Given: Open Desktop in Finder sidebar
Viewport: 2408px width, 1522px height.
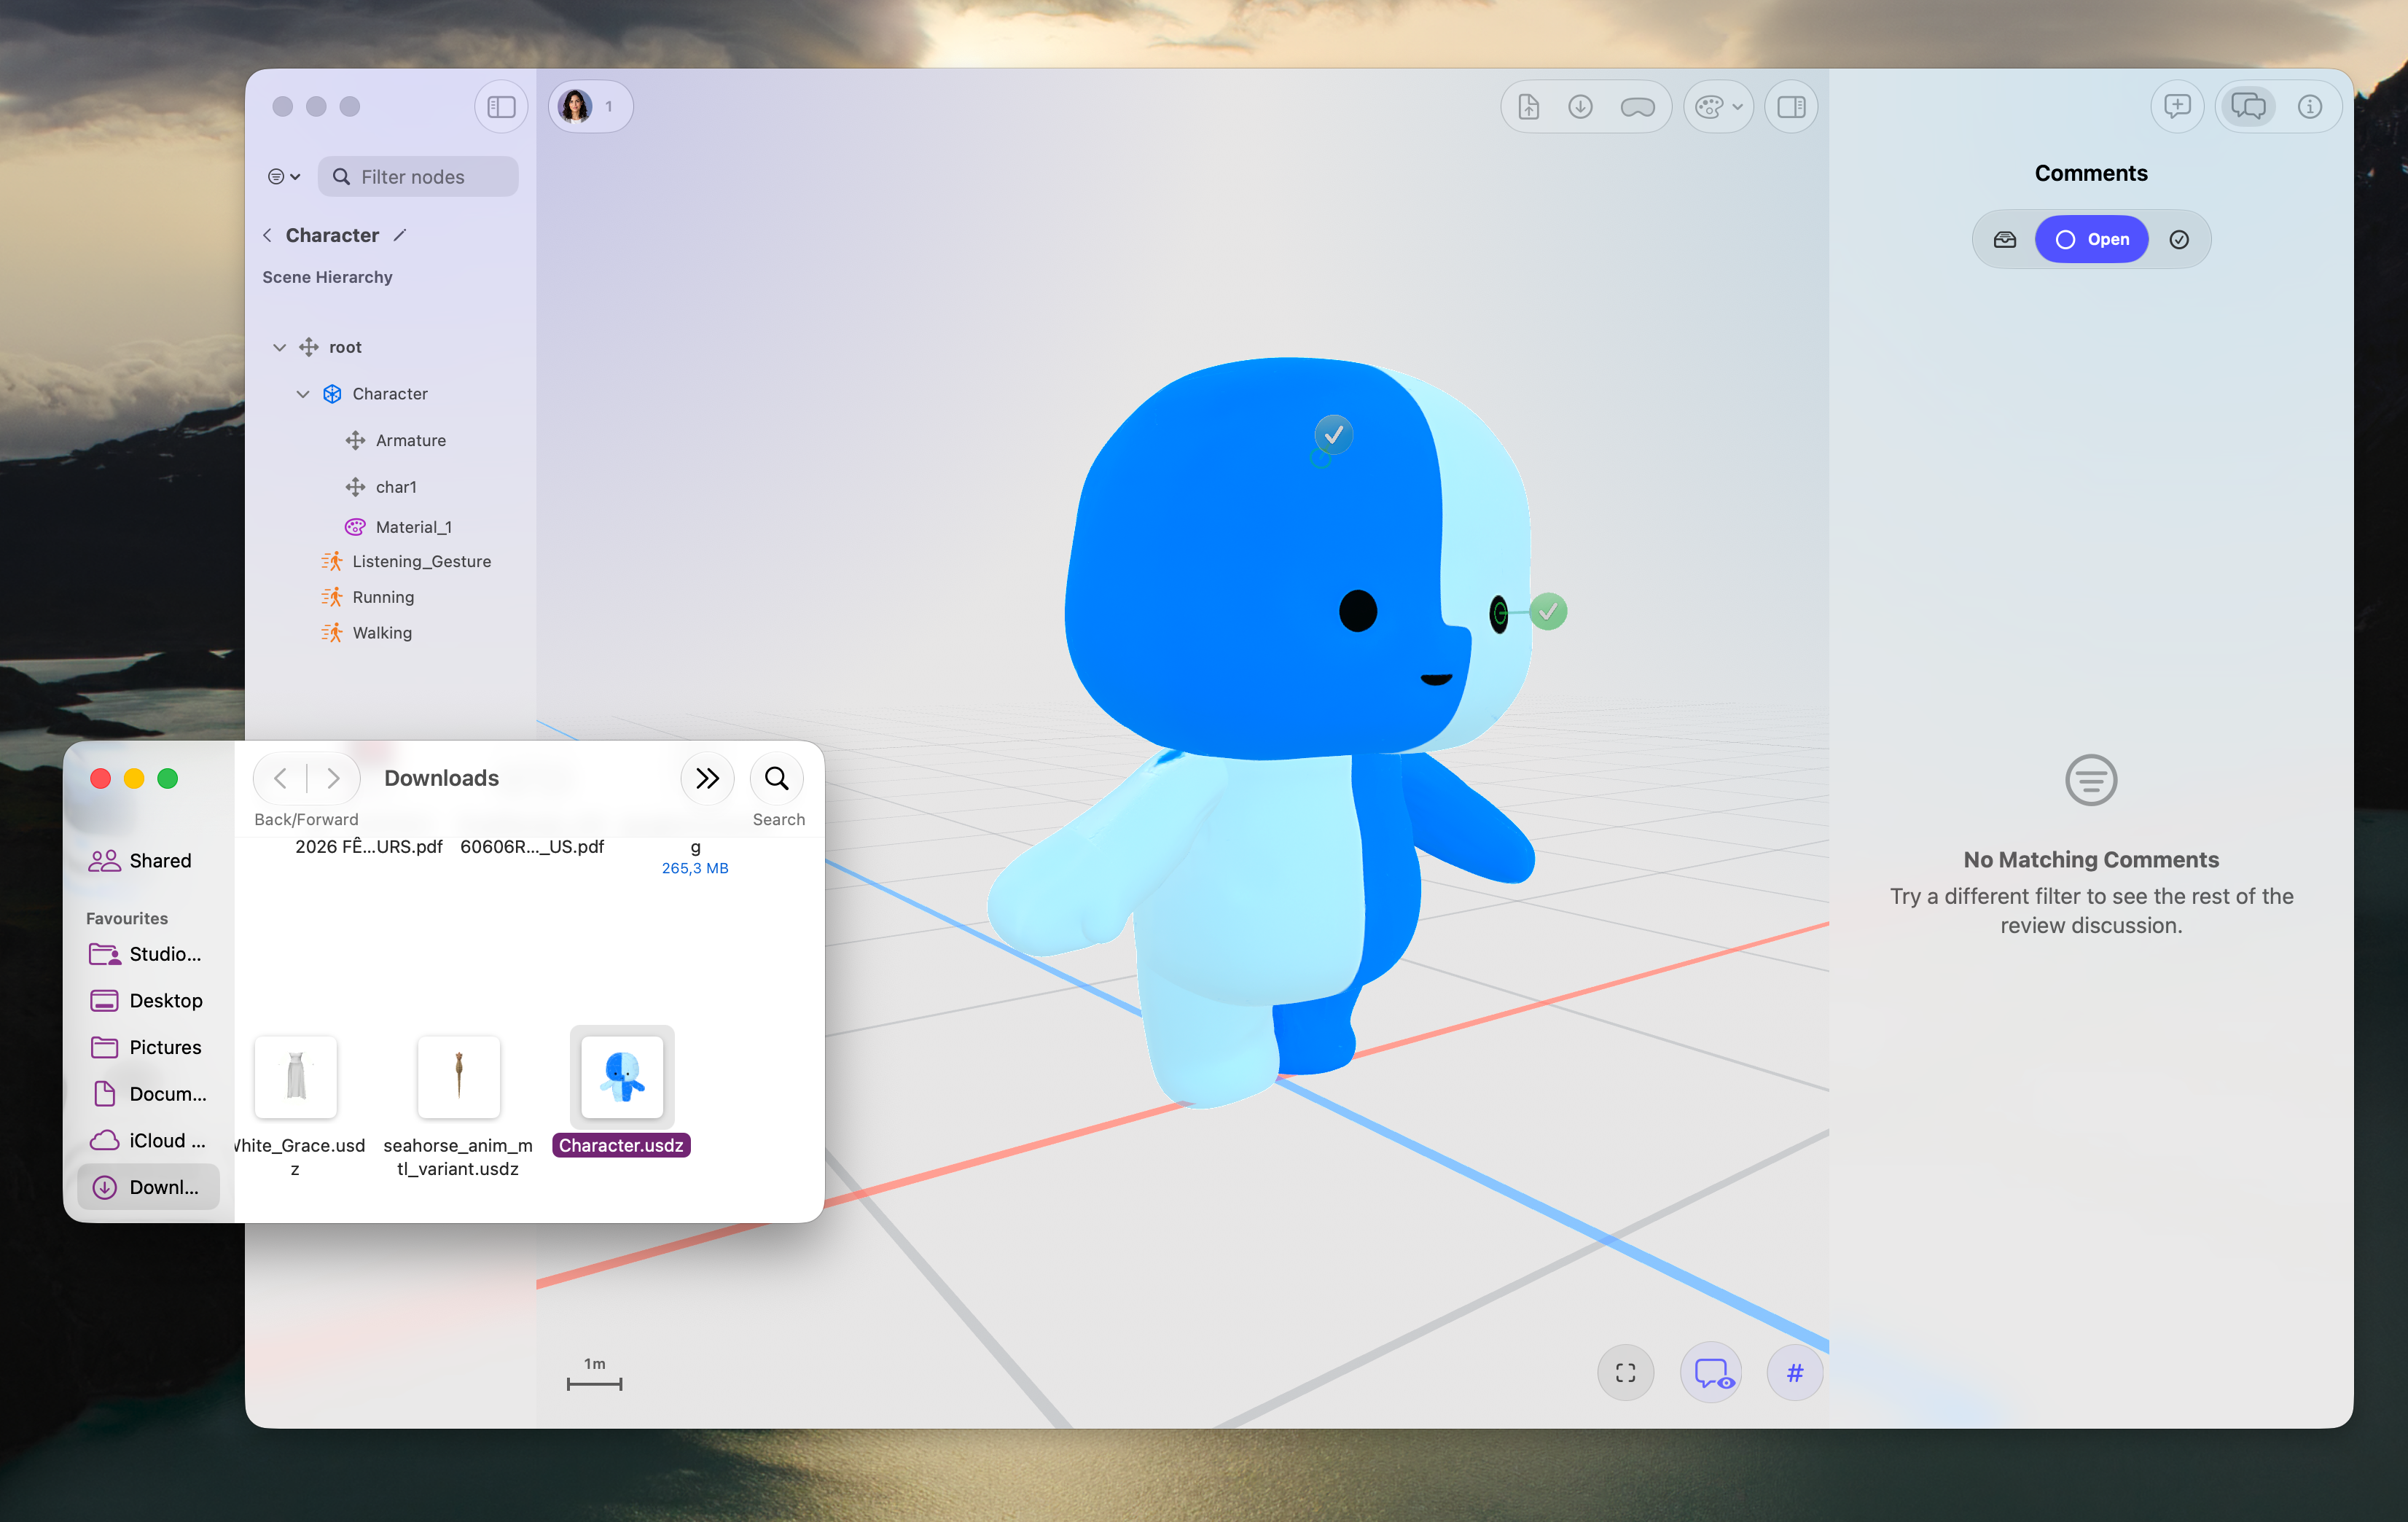Looking at the screenshot, I should pos(148,1001).
